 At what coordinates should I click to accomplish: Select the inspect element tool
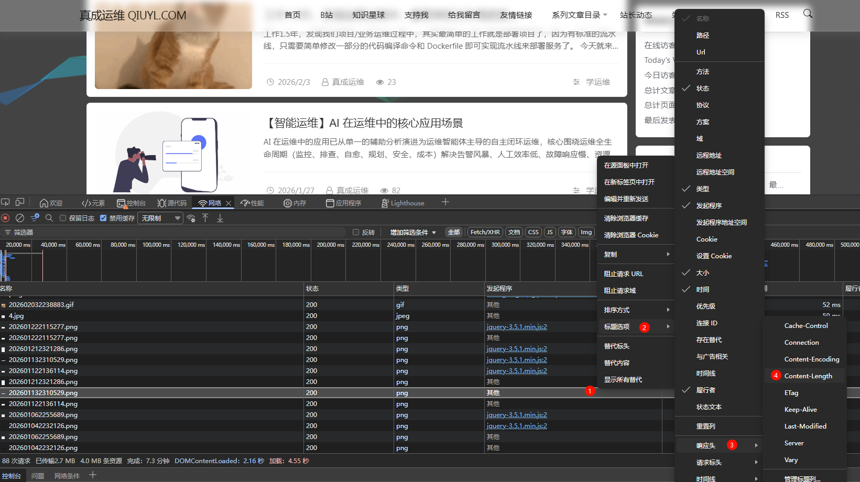pyautogui.click(x=5, y=202)
